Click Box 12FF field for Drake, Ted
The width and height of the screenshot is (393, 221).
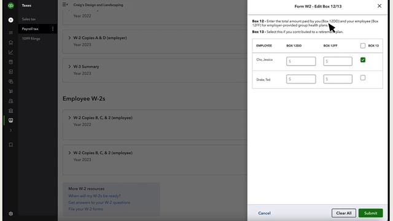[x=338, y=79]
